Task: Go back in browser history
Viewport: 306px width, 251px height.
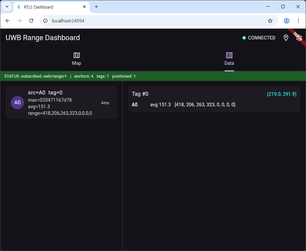Action: coord(8,21)
